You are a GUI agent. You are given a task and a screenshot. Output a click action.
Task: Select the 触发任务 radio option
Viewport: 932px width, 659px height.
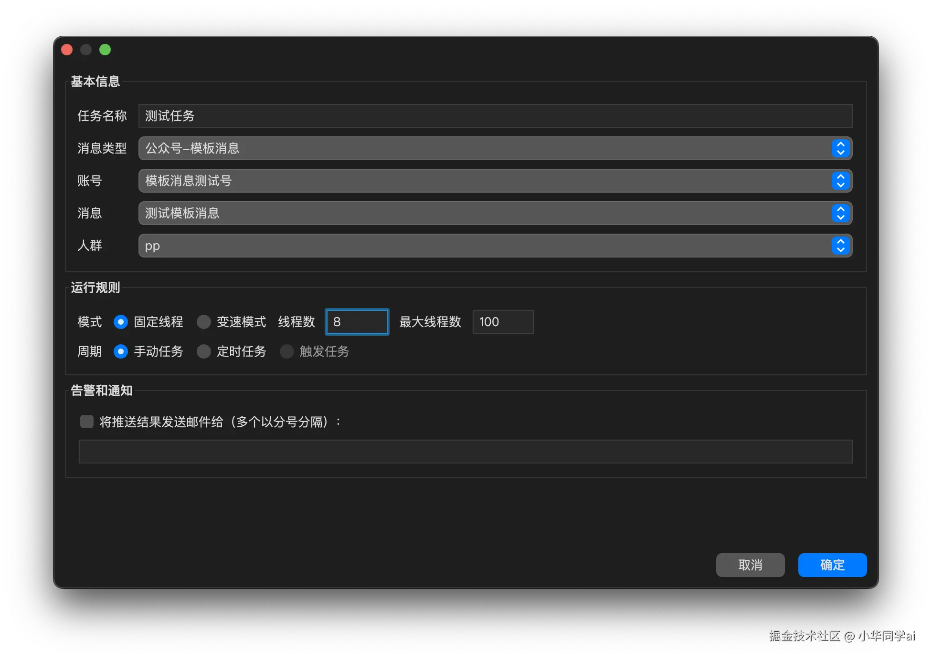coord(287,351)
